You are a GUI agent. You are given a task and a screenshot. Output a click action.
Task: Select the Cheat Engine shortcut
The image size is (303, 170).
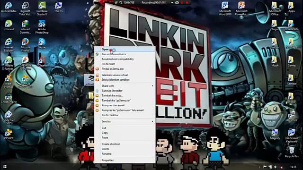[9, 98]
